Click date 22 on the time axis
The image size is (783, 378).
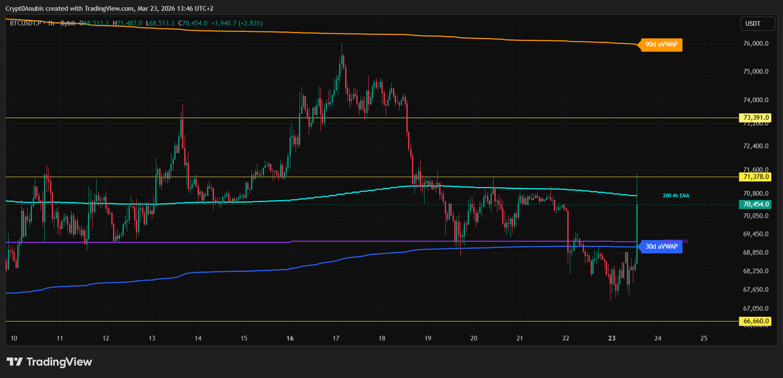pyautogui.click(x=566, y=339)
